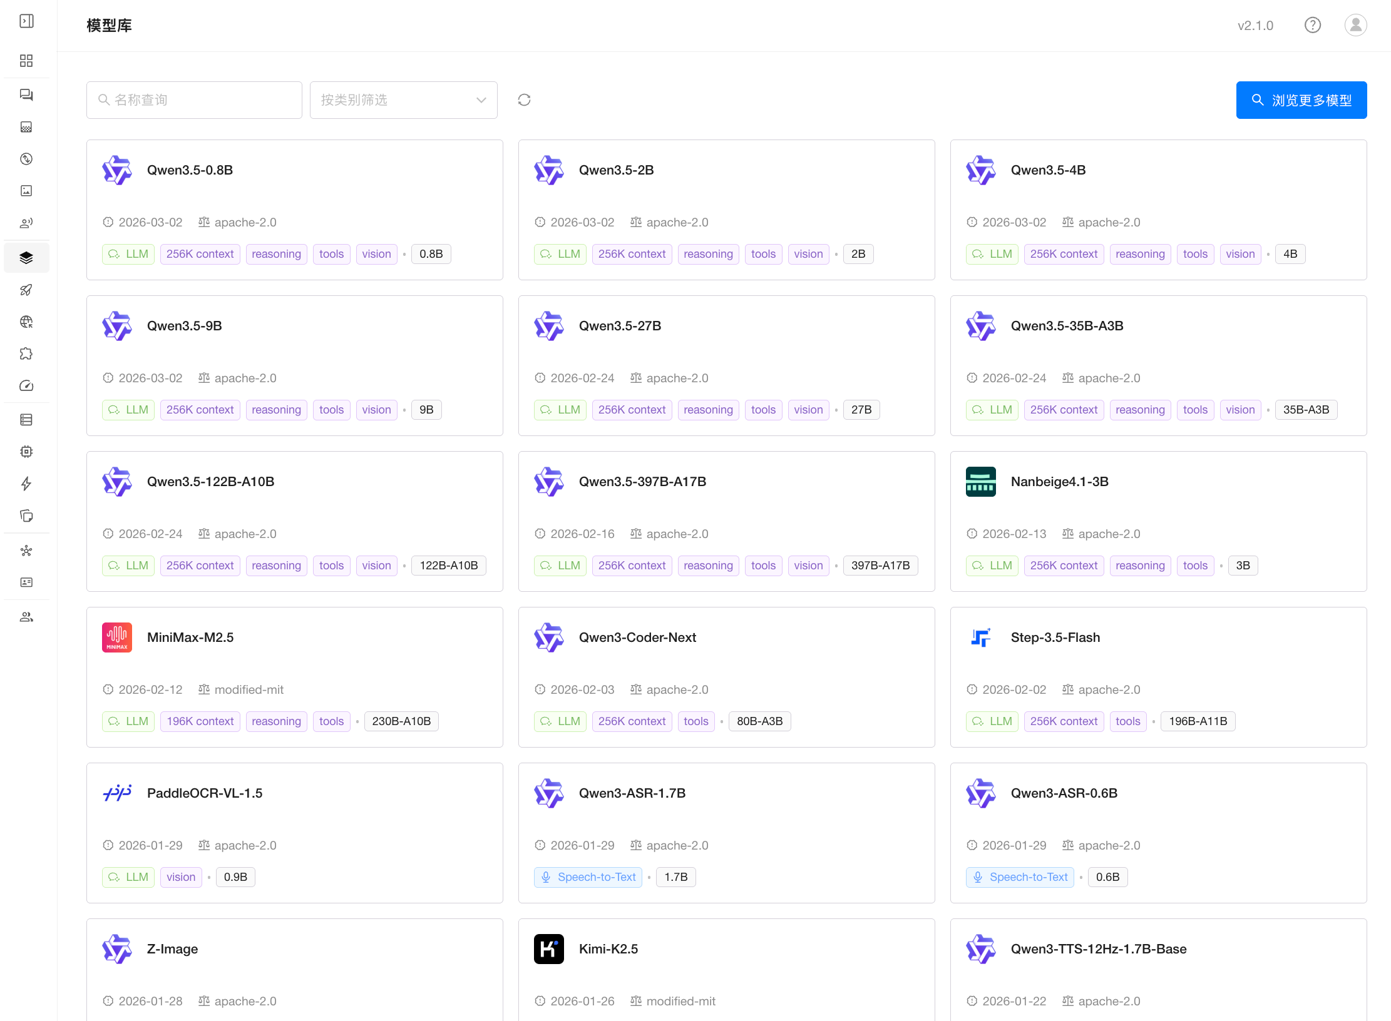This screenshot has width=1391, height=1021.
Task: Open the user avatar menu
Action: pyautogui.click(x=1355, y=25)
